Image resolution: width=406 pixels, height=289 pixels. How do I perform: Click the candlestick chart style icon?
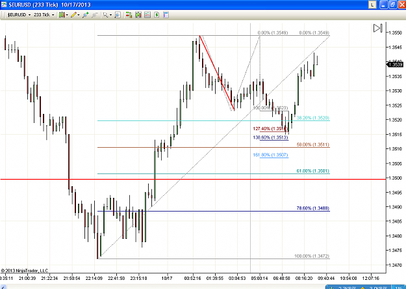[x=62, y=15]
